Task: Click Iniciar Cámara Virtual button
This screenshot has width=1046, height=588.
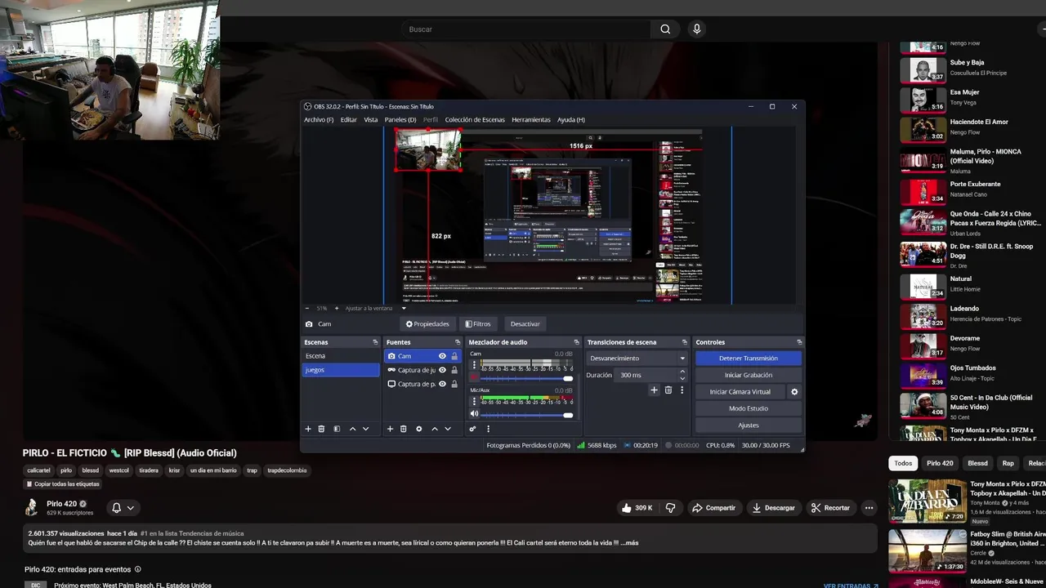Action: click(x=740, y=392)
